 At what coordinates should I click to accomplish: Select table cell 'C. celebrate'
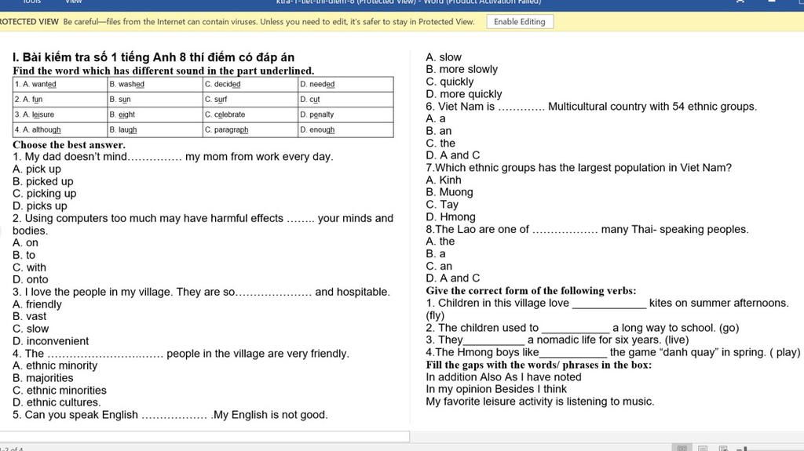click(250, 115)
